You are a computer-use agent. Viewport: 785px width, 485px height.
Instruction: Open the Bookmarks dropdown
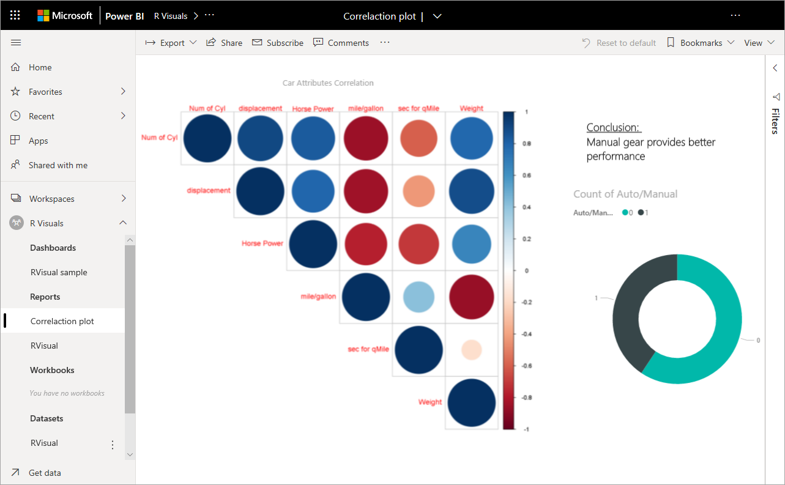[701, 43]
